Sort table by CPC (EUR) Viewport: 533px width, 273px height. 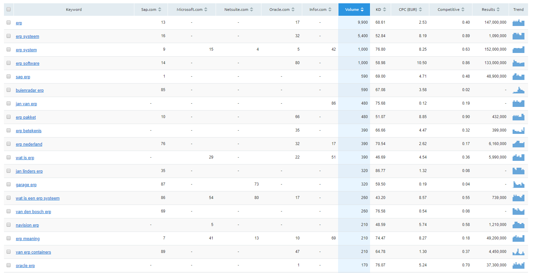(x=410, y=10)
